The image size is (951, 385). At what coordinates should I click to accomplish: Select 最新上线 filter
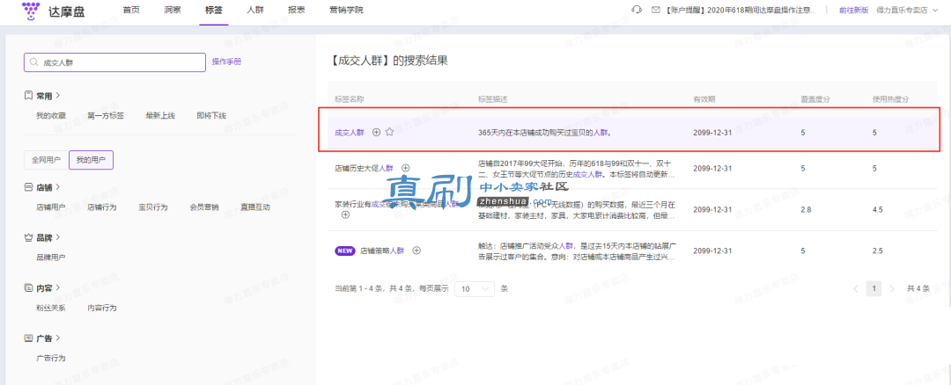pos(160,116)
